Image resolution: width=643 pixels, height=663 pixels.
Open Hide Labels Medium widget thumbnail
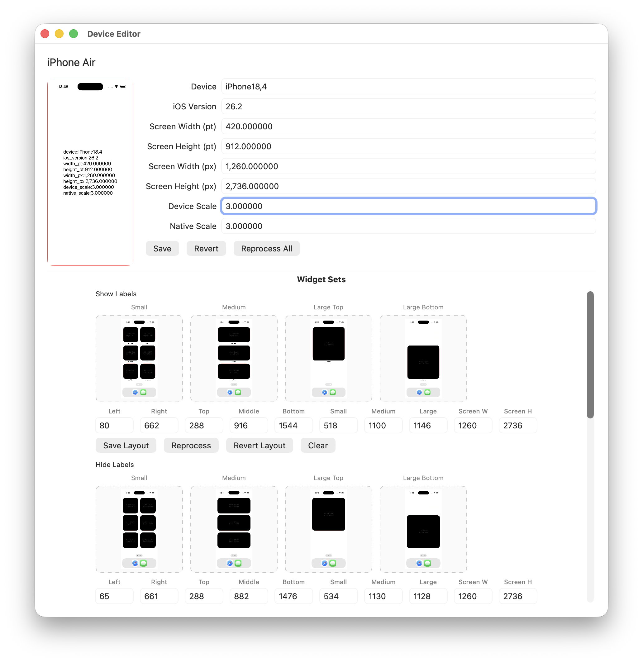click(234, 529)
